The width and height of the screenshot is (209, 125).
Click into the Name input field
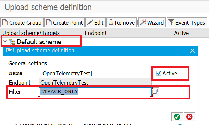95,73
